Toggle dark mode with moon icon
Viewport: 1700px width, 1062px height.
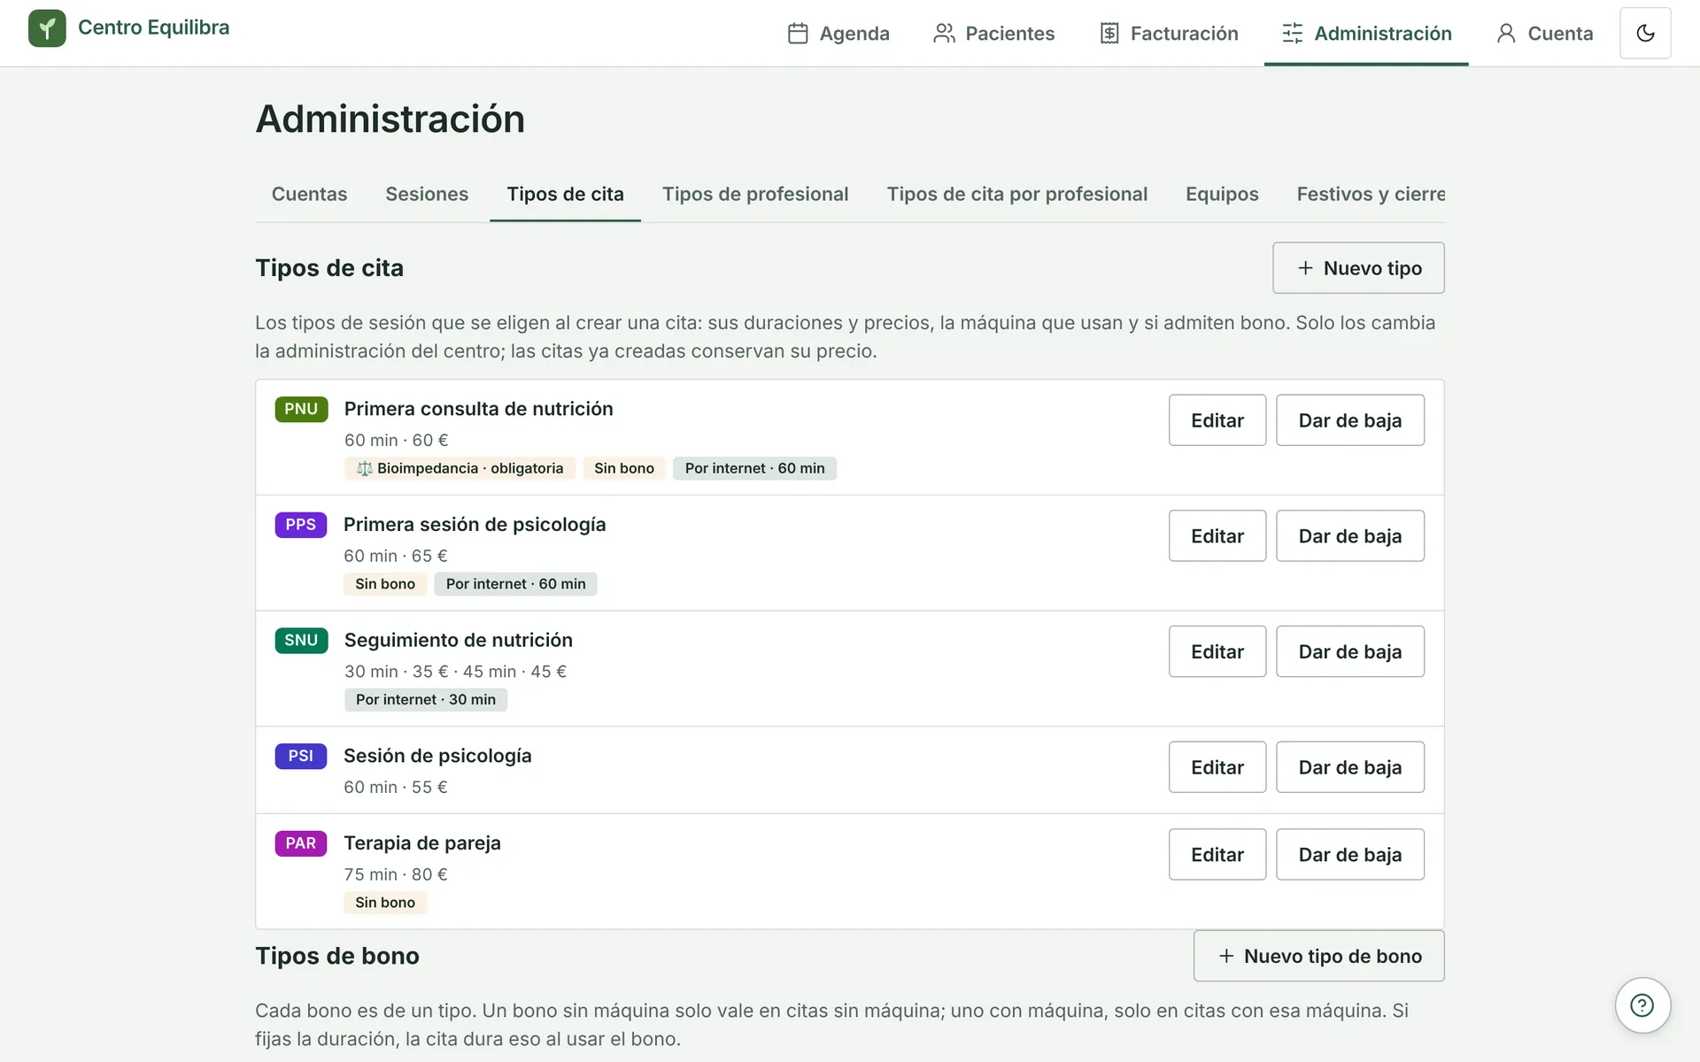pyautogui.click(x=1645, y=33)
